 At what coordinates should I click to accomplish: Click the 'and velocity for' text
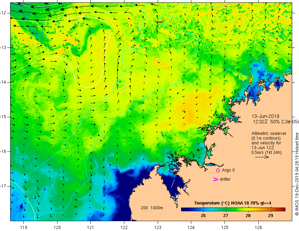click(266, 143)
